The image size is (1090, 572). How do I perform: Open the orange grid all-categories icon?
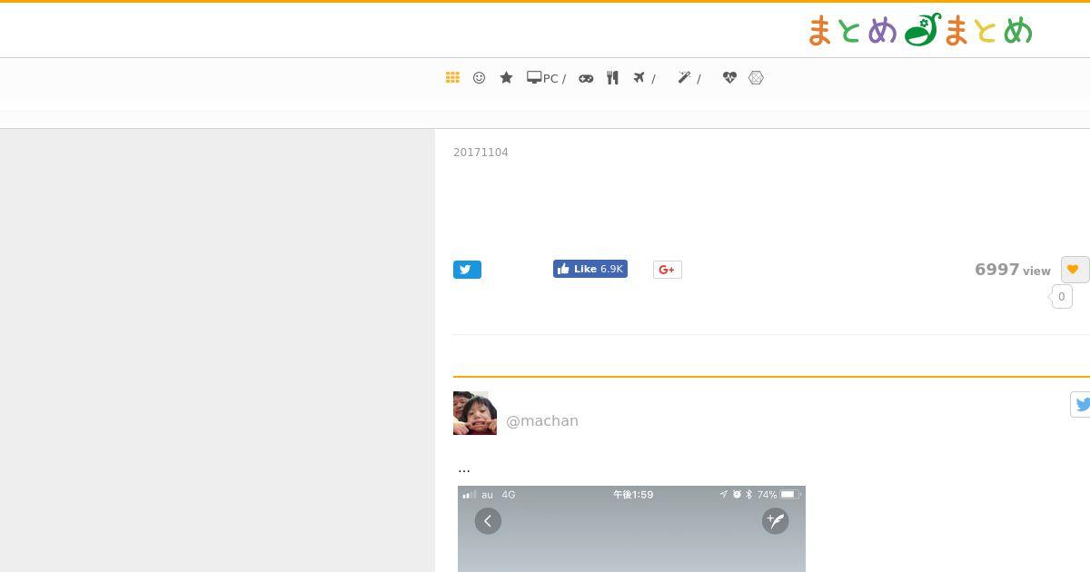coord(452,78)
